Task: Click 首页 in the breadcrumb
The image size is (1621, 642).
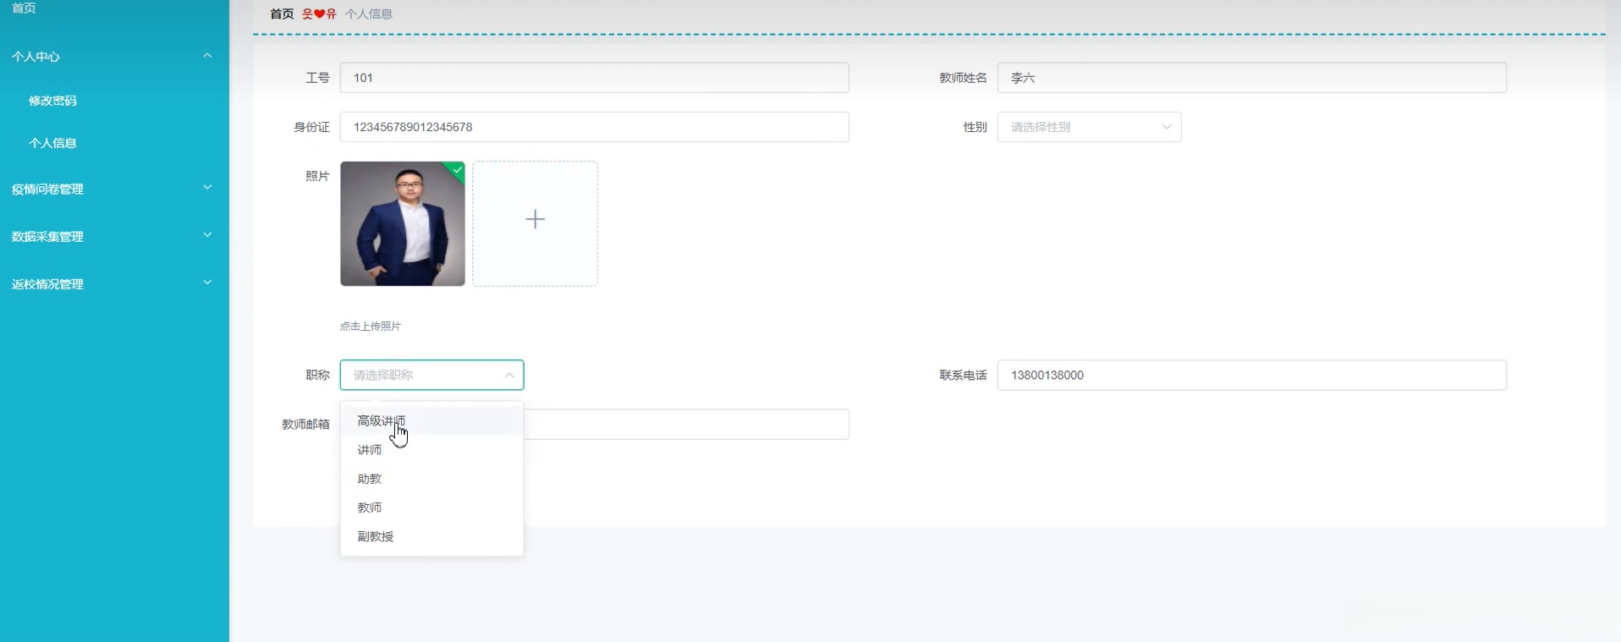Action: (x=282, y=14)
